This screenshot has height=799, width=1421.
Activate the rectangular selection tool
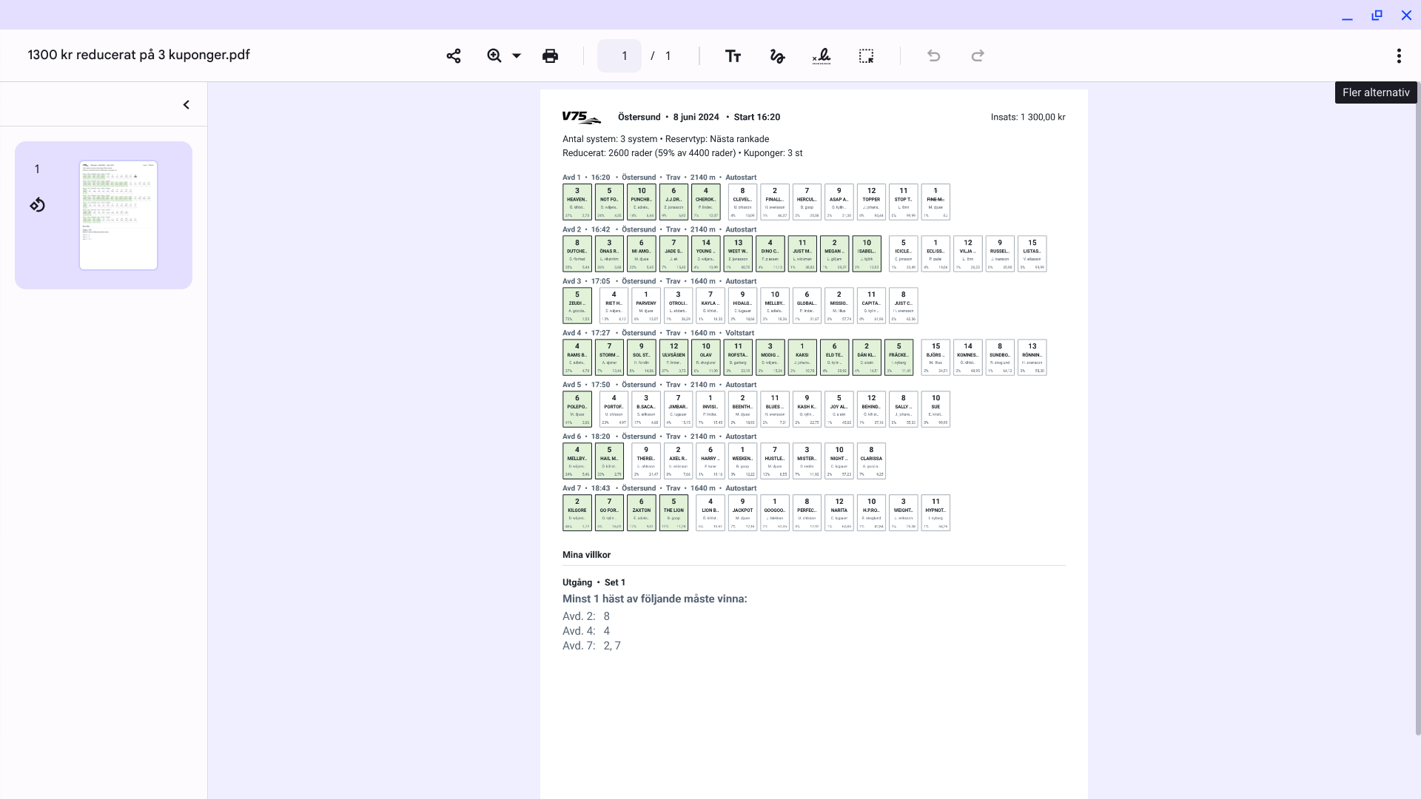pos(866,55)
